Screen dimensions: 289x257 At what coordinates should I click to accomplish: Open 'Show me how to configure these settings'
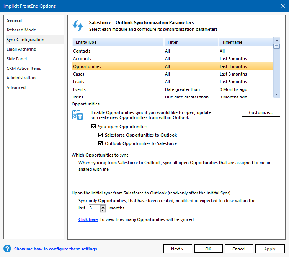pos(56,249)
